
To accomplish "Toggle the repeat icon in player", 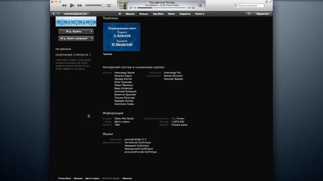I will point(131,8).
